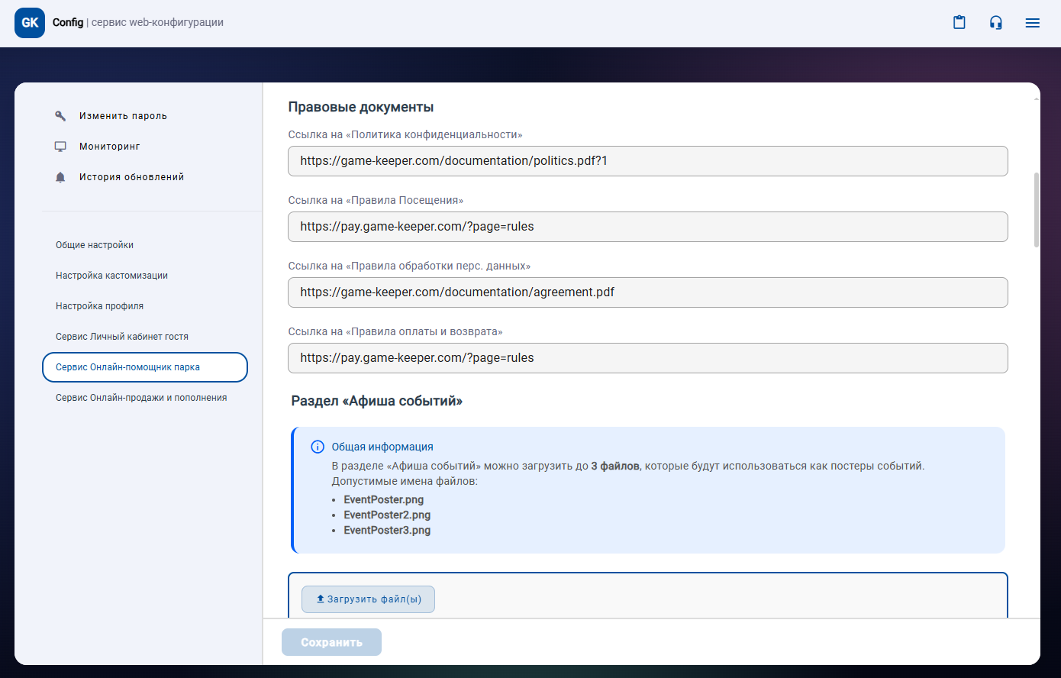Click the Правила обработки перс. данных field
This screenshot has height=678, width=1061.
[647, 292]
